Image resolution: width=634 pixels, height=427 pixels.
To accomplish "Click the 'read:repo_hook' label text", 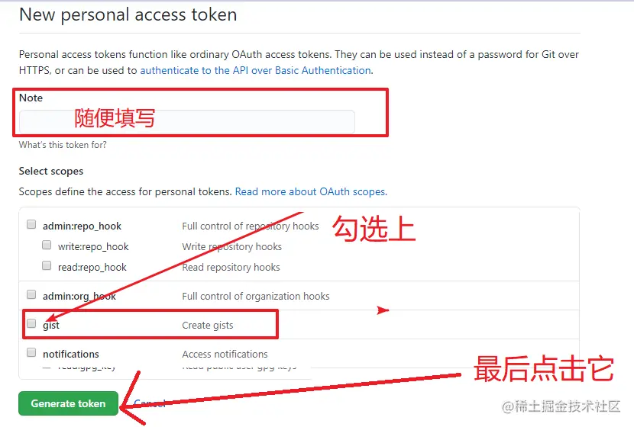I will [x=92, y=267].
